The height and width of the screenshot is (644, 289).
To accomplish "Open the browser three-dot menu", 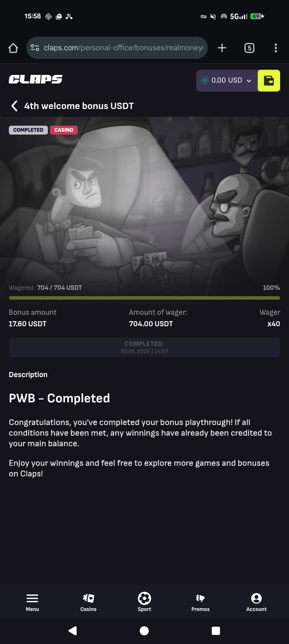I will tap(276, 48).
